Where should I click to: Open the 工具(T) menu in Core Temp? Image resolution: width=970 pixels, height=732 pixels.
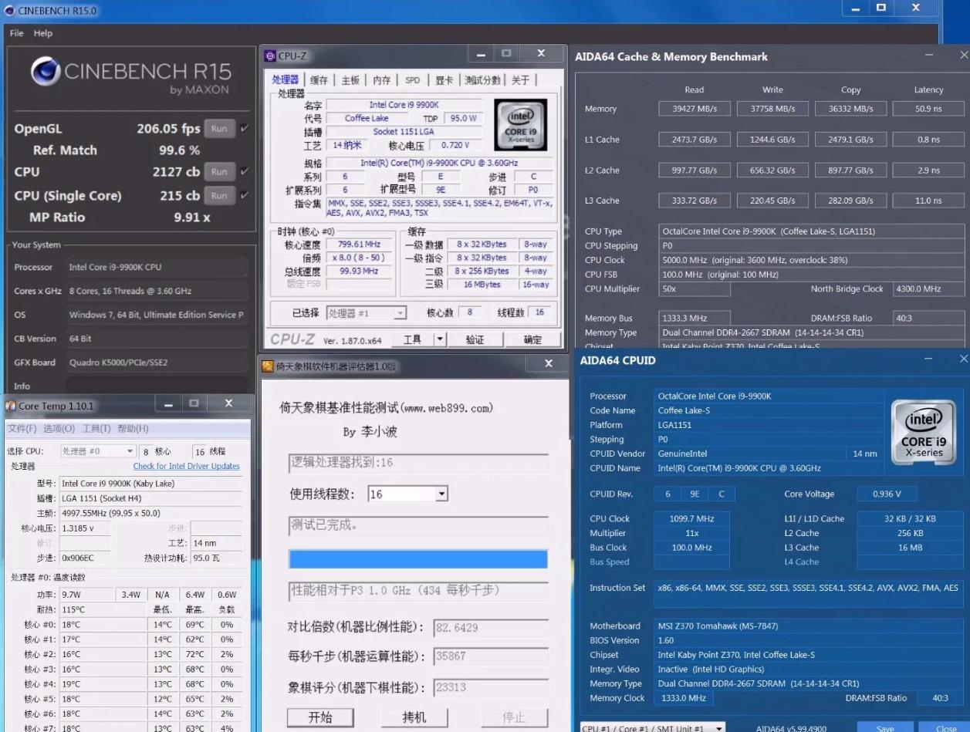click(x=96, y=429)
